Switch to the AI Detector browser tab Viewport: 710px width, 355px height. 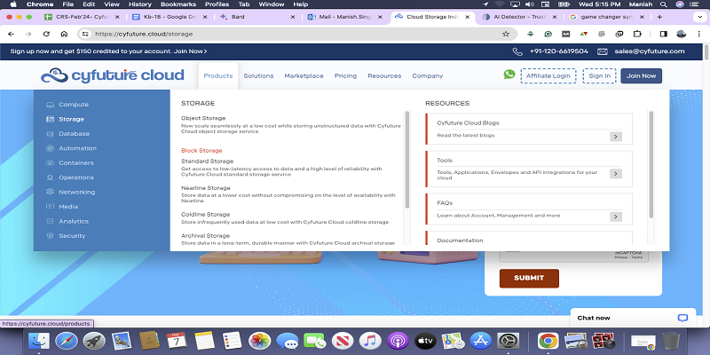point(519,17)
